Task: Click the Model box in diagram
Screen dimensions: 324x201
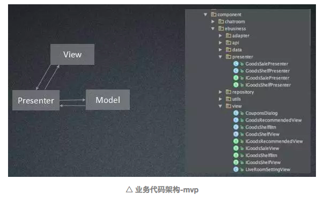Action: pyautogui.click(x=108, y=100)
